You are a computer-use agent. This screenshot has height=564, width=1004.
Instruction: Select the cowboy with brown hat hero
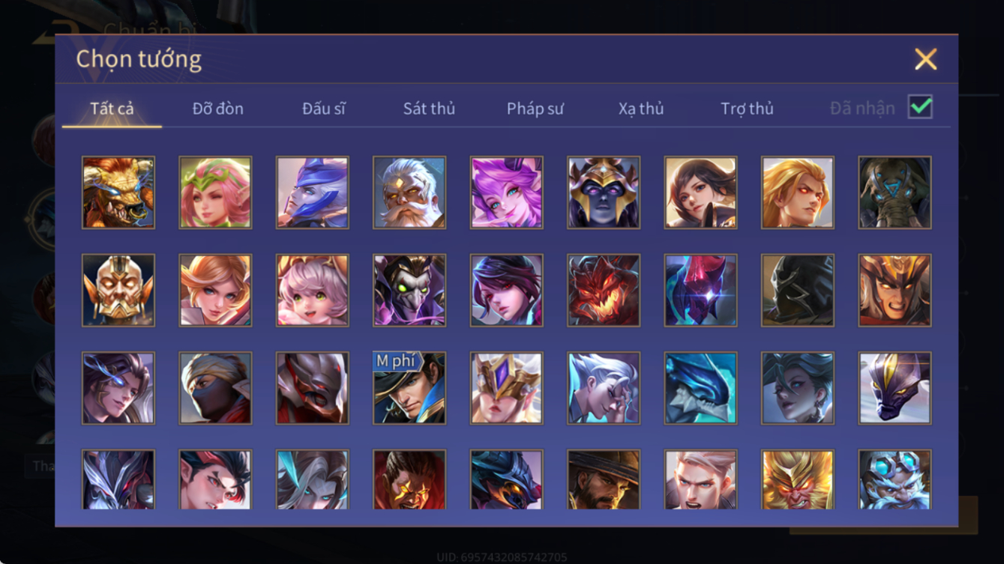click(604, 479)
